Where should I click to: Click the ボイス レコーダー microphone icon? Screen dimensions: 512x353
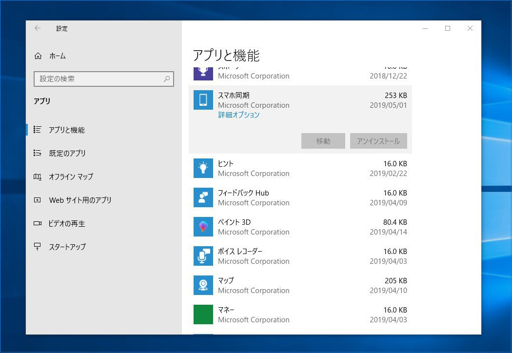coord(203,256)
